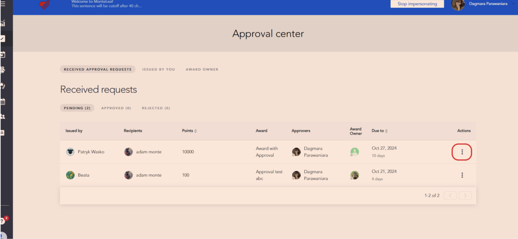
Task: Click the help question mark icon
Action: [2, 221]
